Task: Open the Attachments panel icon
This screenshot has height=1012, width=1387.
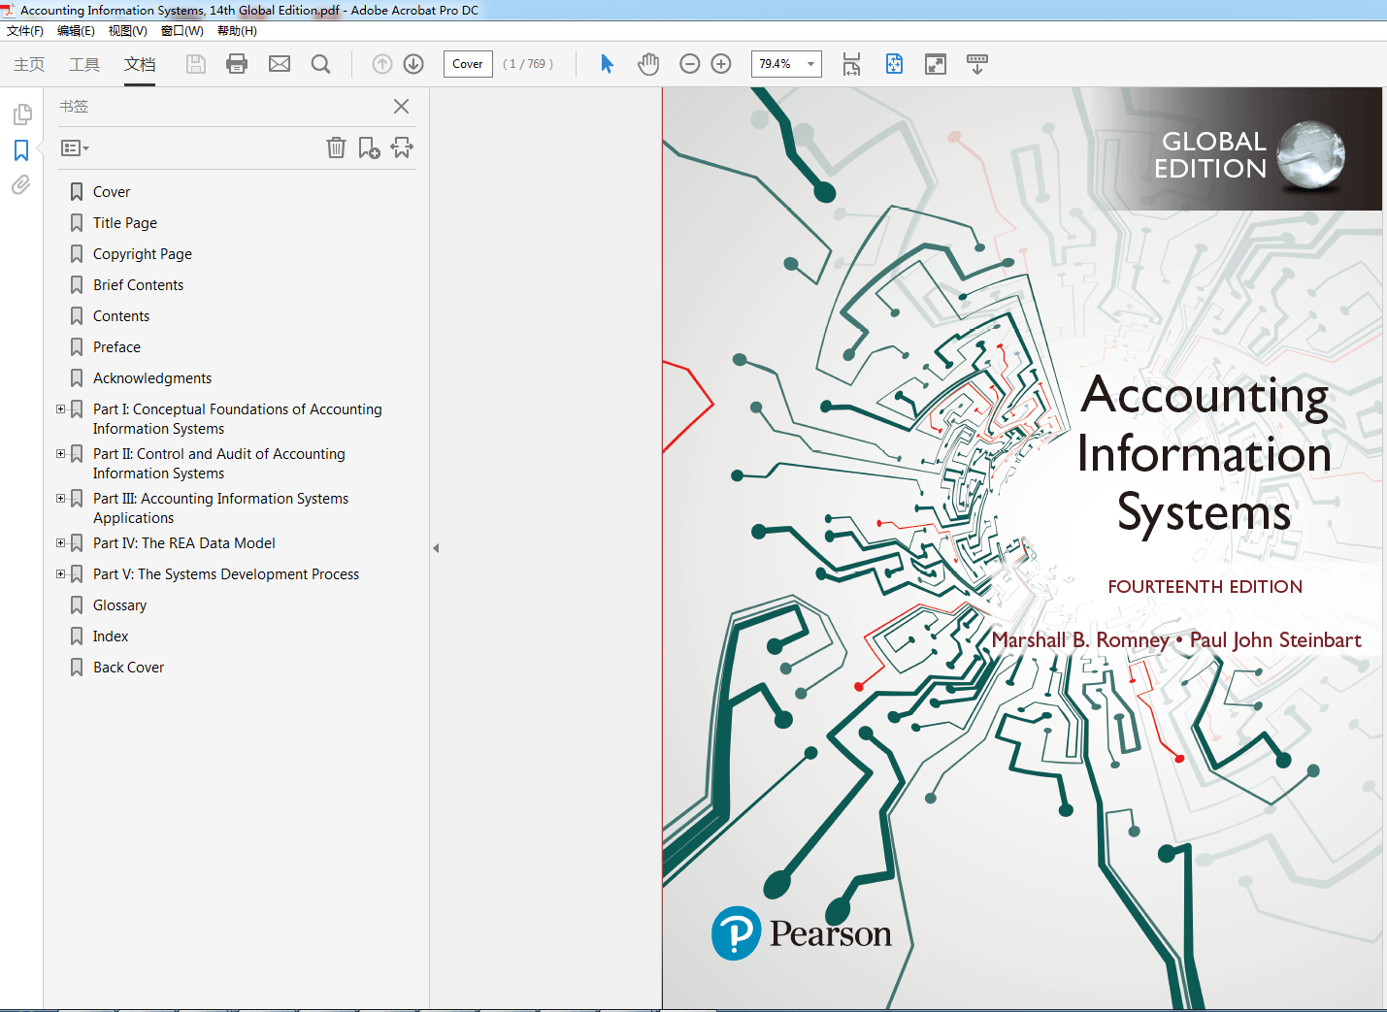Action: coord(22,185)
